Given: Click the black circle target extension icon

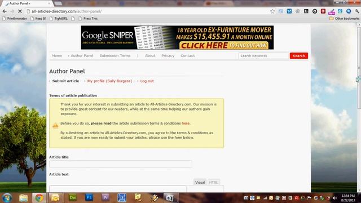Looking at the screenshot, I should (315, 11).
